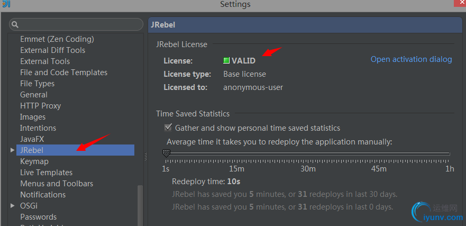The image size is (466, 226).
Task: Click the splitter handle between the panels
Action: pyautogui.click(x=145, y=157)
